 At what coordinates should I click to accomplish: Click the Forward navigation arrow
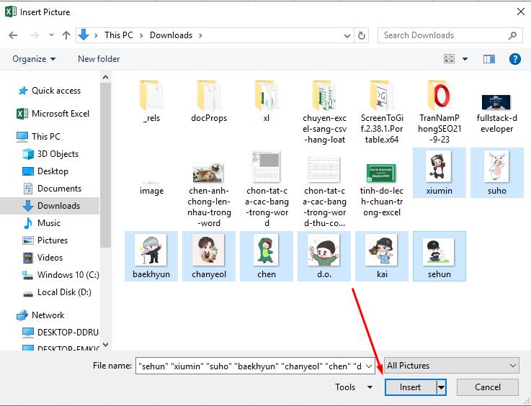point(34,35)
